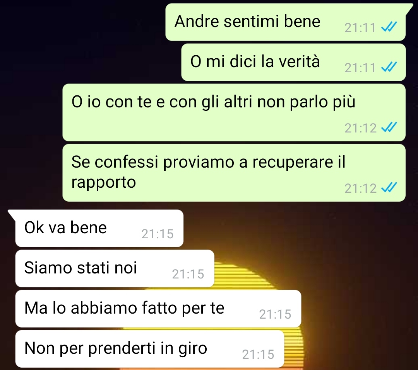The image size is (418, 370).
Task: Tap the 'Ma lo abbiamo fatto per te' bubble
Action: (x=158, y=309)
